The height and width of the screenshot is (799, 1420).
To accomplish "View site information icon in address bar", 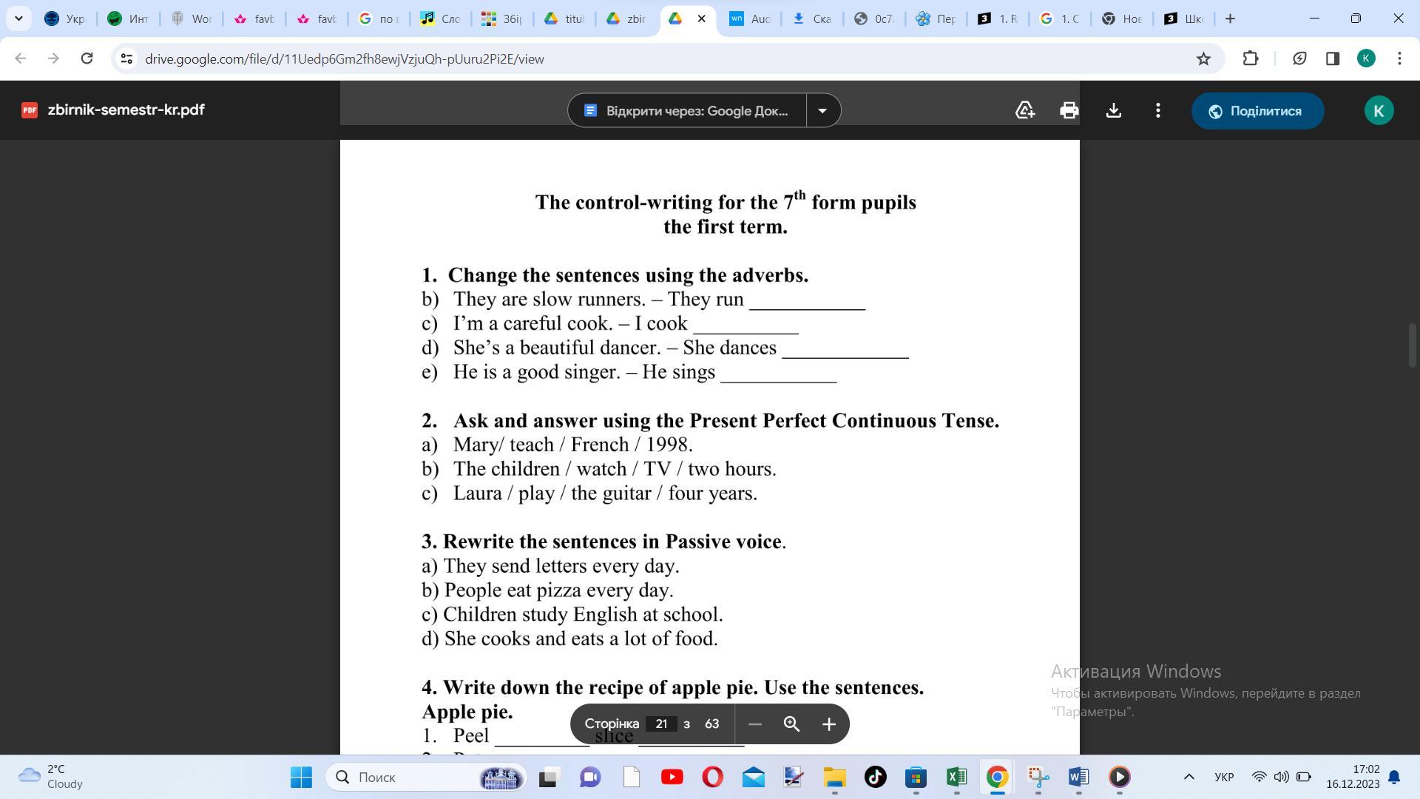I will pos(126,58).
